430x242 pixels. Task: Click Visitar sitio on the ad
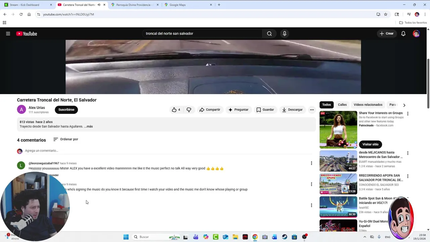click(370, 144)
